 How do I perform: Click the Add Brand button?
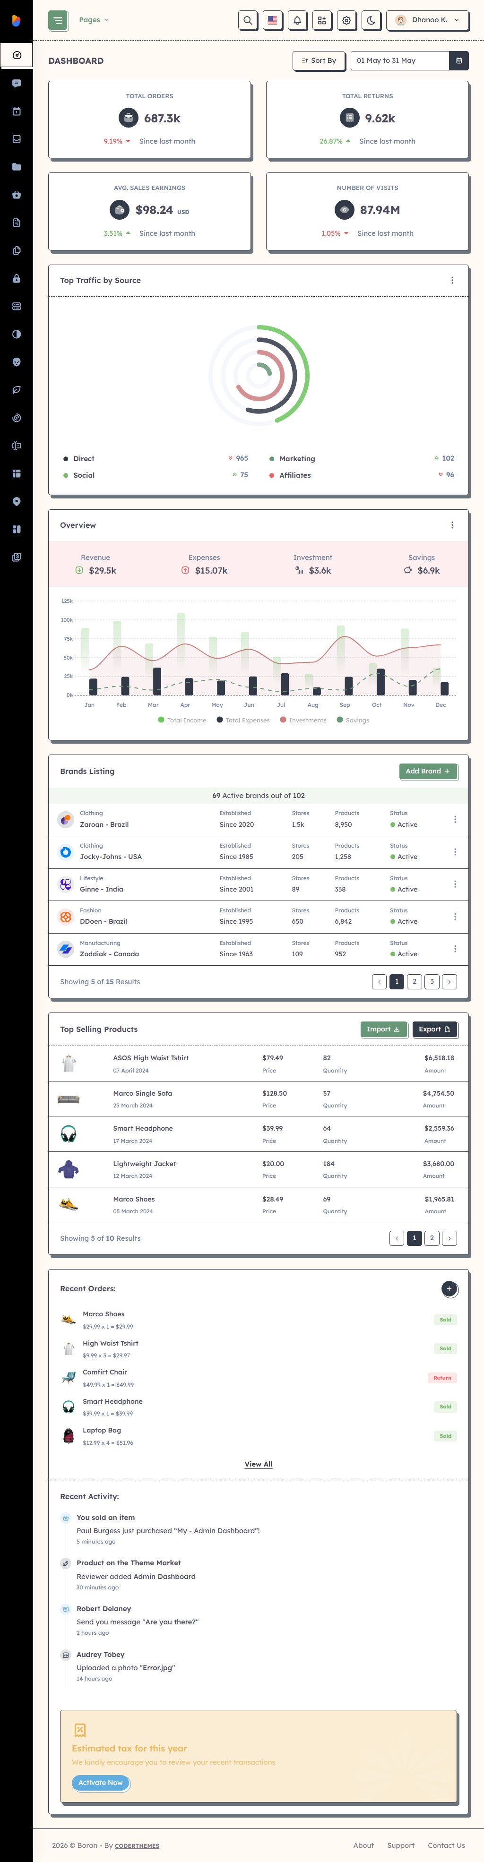pos(428,771)
